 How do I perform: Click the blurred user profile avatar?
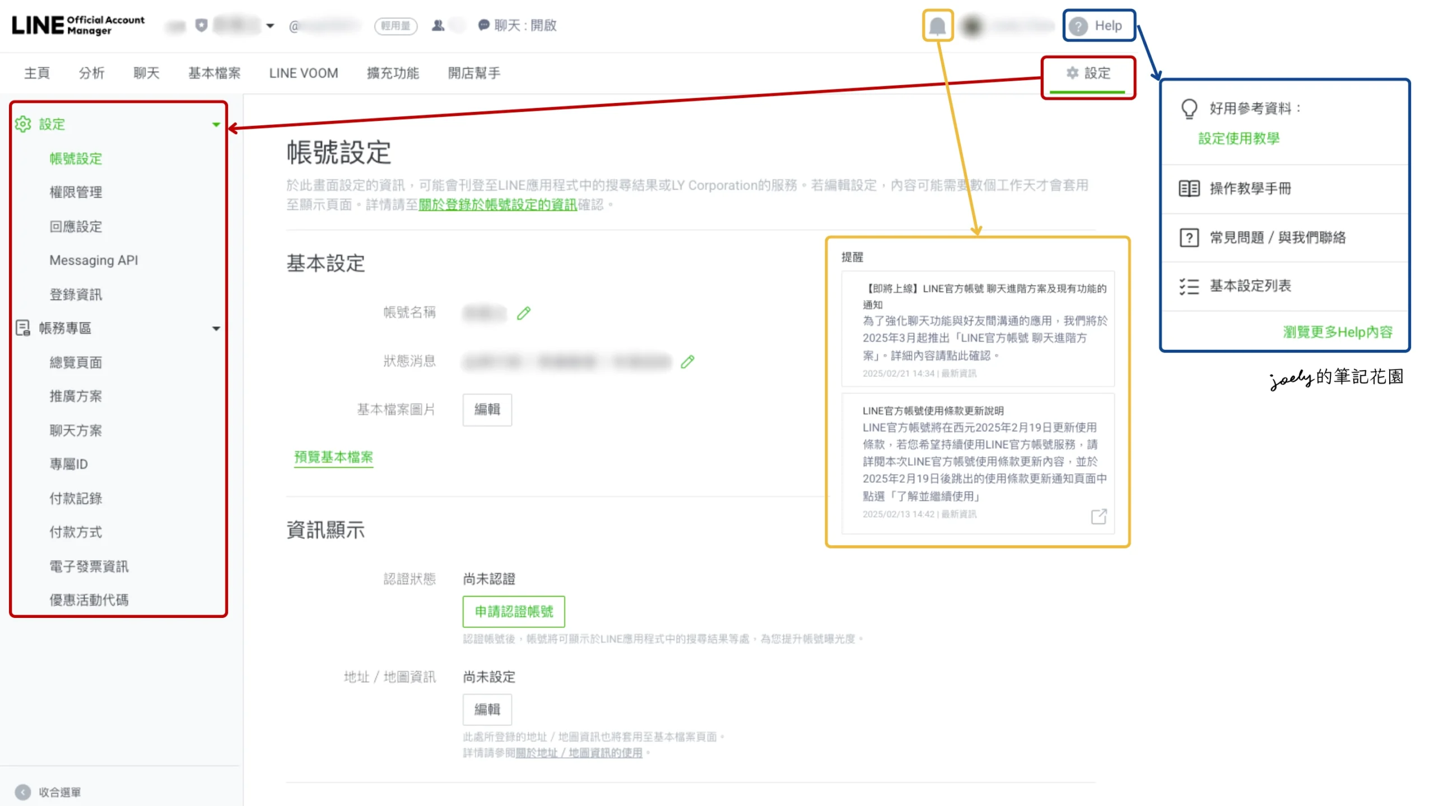click(x=972, y=26)
